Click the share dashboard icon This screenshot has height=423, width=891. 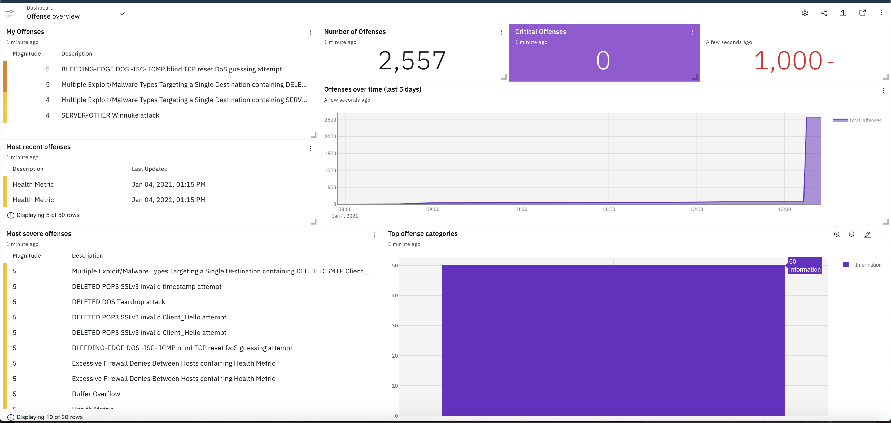(824, 13)
